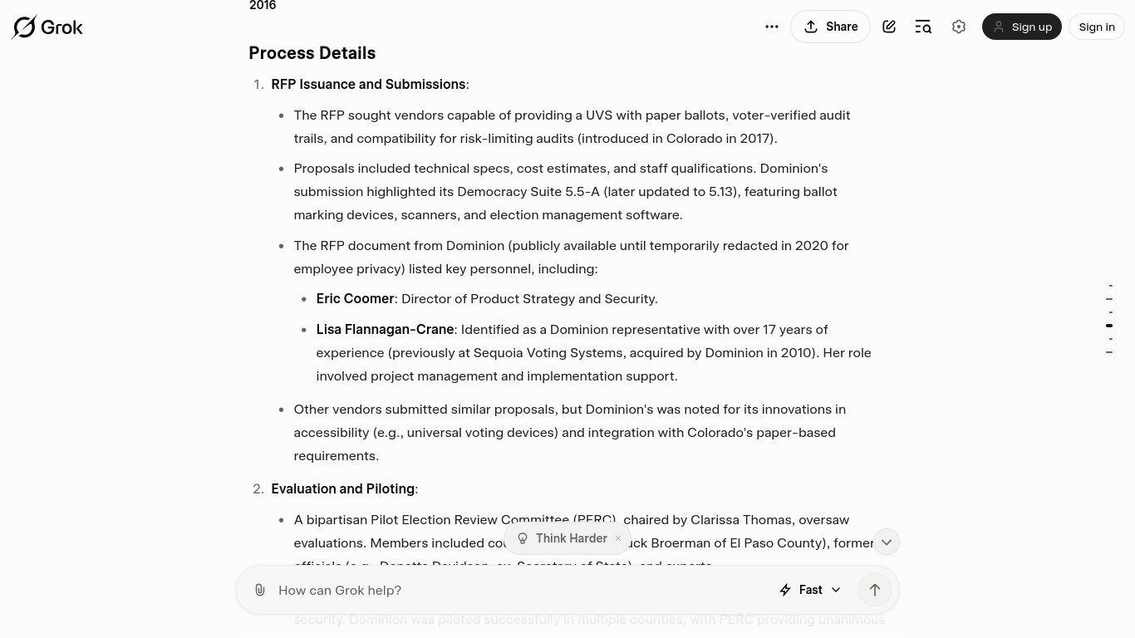1135x638 pixels.
Task: Click the Sign up button
Action: [x=1022, y=27]
